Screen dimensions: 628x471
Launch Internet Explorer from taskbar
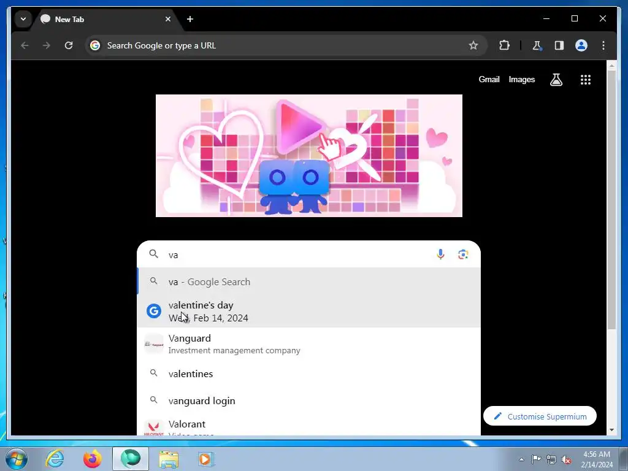55,459
